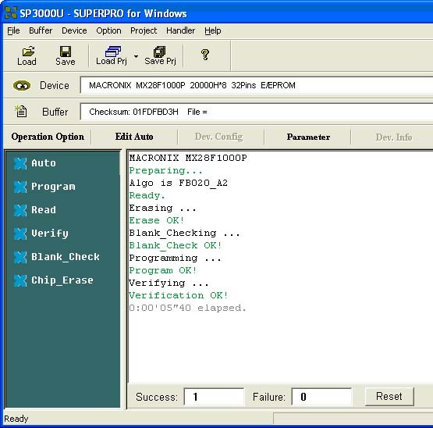The width and height of the screenshot is (433, 428).
Task: Run the Blank_Check operation
Action: (x=57, y=257)
